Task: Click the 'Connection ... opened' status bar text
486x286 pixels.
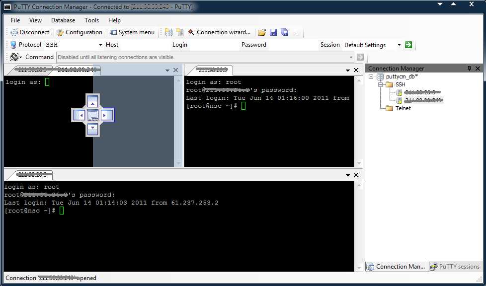Action: (51, 278)
